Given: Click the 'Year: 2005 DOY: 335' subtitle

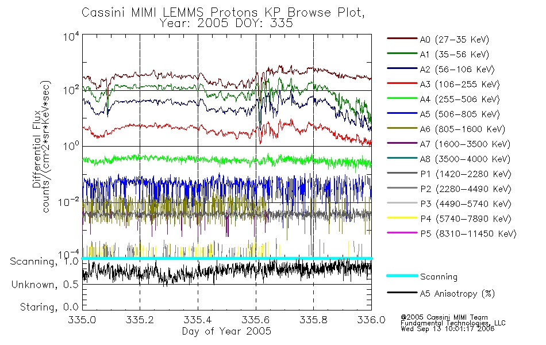Looking at the screenshot, I should 226,24.
